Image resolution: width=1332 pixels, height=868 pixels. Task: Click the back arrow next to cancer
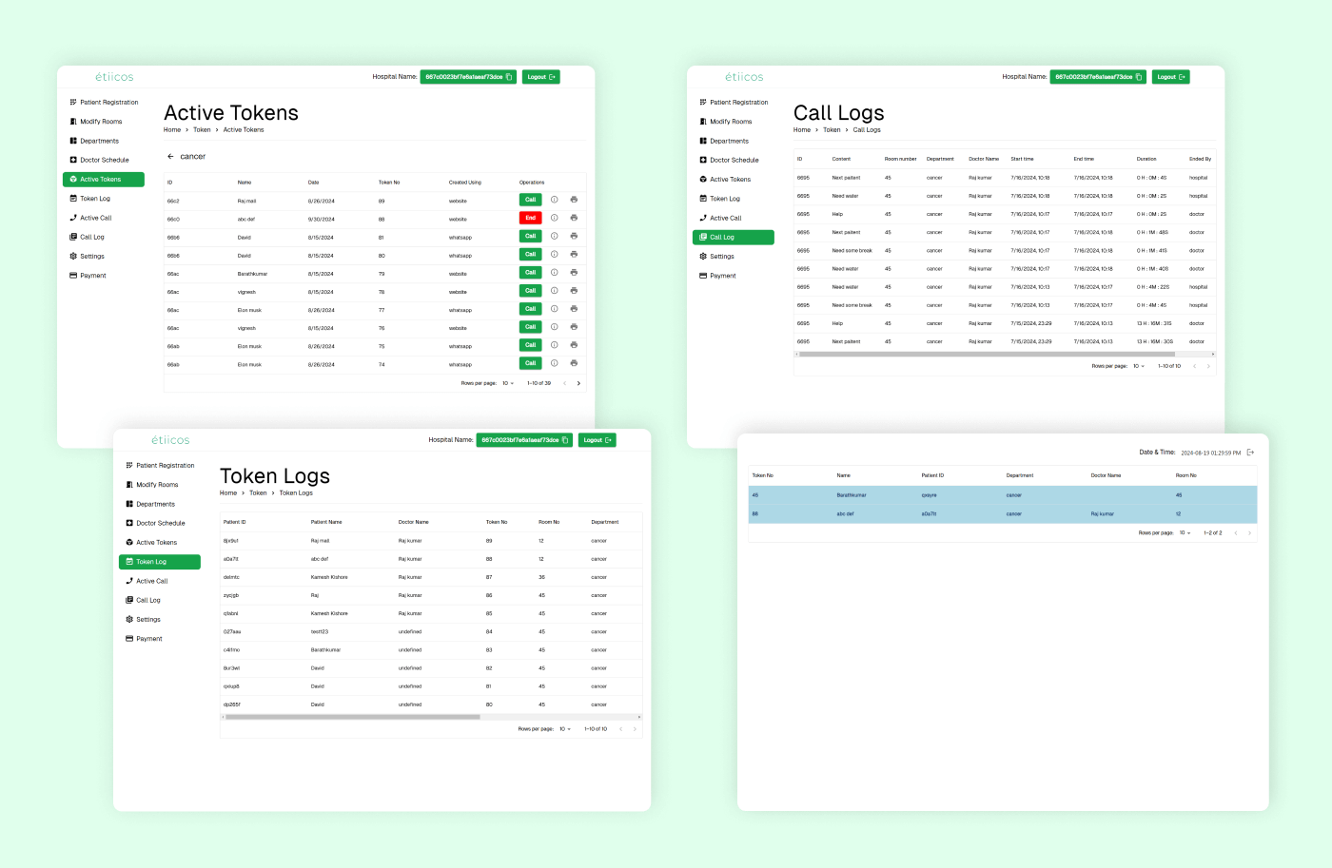tap(170, 157)
